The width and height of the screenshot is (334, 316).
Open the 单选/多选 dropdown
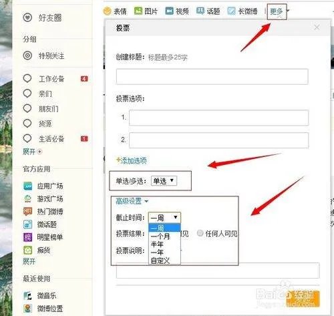[x=164, y=181]
